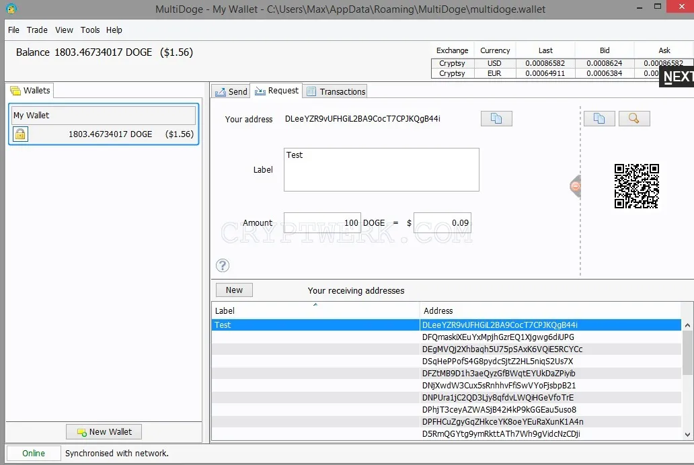Select address DNjXwdW3Cux5sRnhhvFfiSwVYoFjsbpB21

446,385
